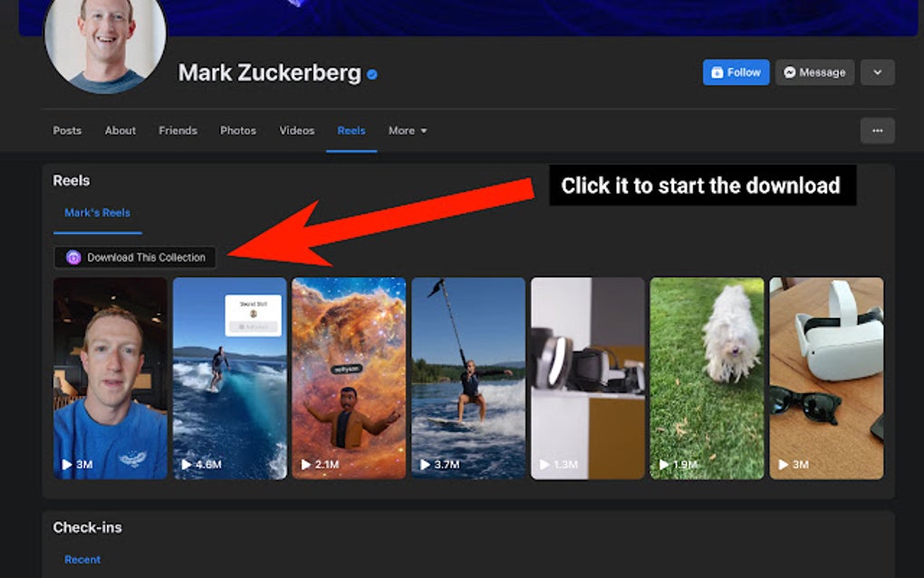Viewport: 924px width, 578px height.
Task: Open the surfing reel with 4.6M views
Action: 230,379
